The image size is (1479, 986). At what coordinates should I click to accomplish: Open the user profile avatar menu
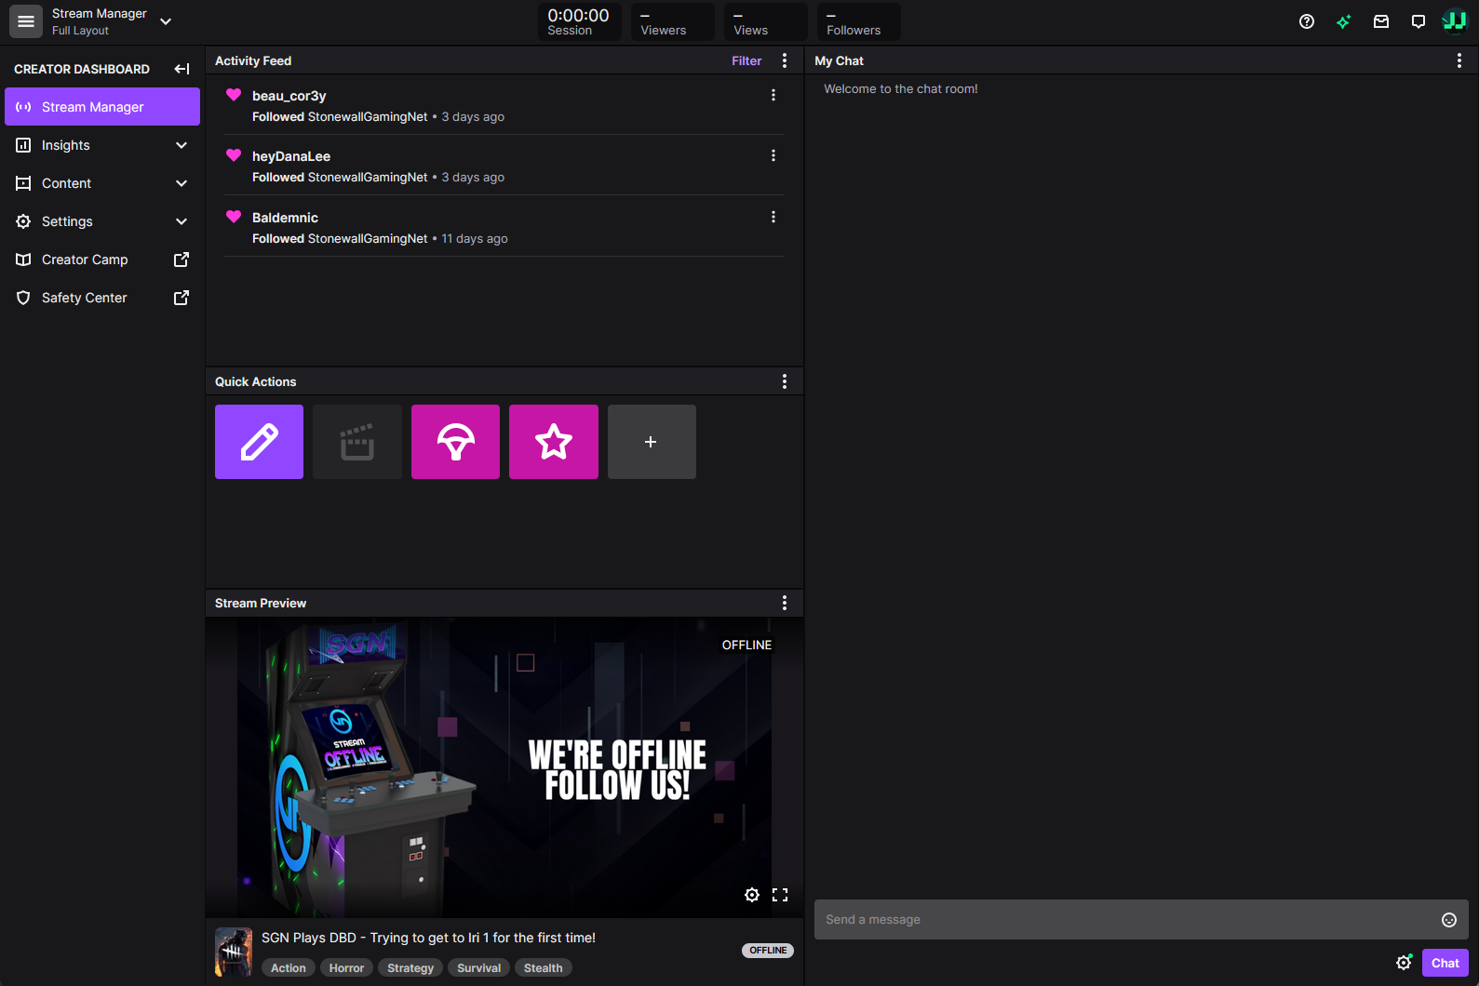[1455, 21]
